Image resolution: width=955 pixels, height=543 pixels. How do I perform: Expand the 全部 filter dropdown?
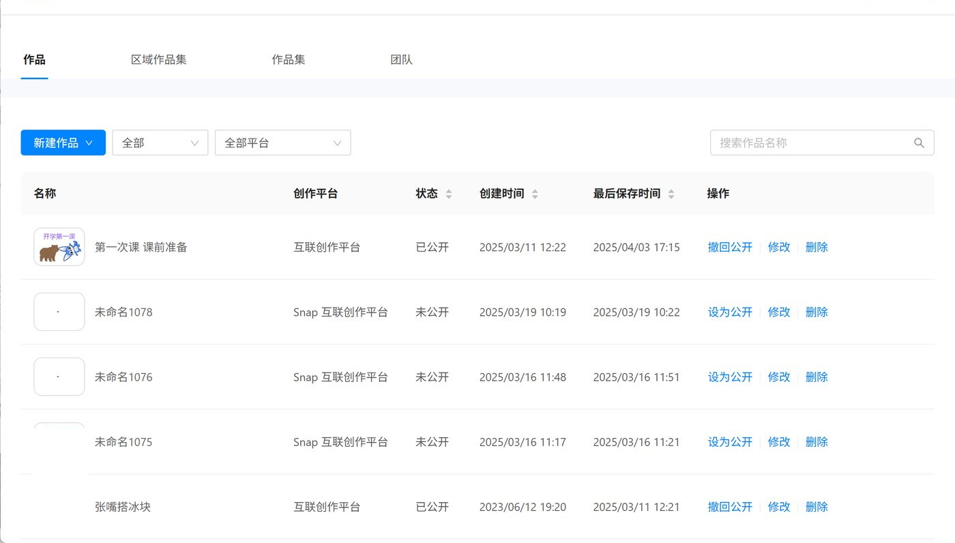[160, 143]
